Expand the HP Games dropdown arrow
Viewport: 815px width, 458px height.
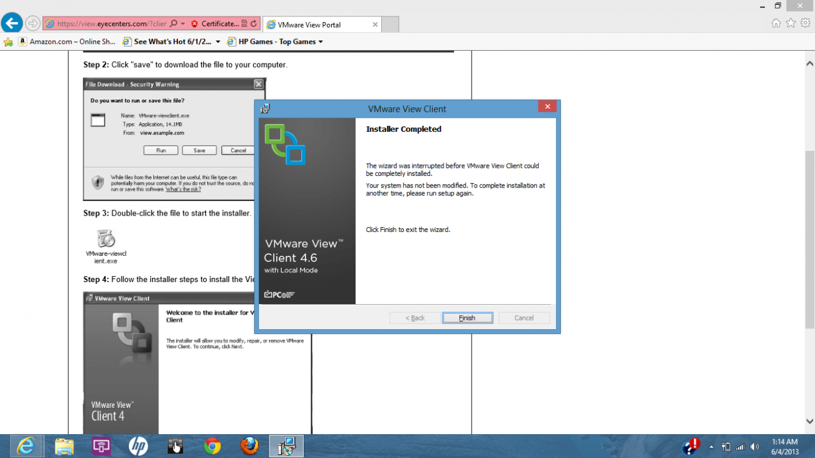(321, 42)
